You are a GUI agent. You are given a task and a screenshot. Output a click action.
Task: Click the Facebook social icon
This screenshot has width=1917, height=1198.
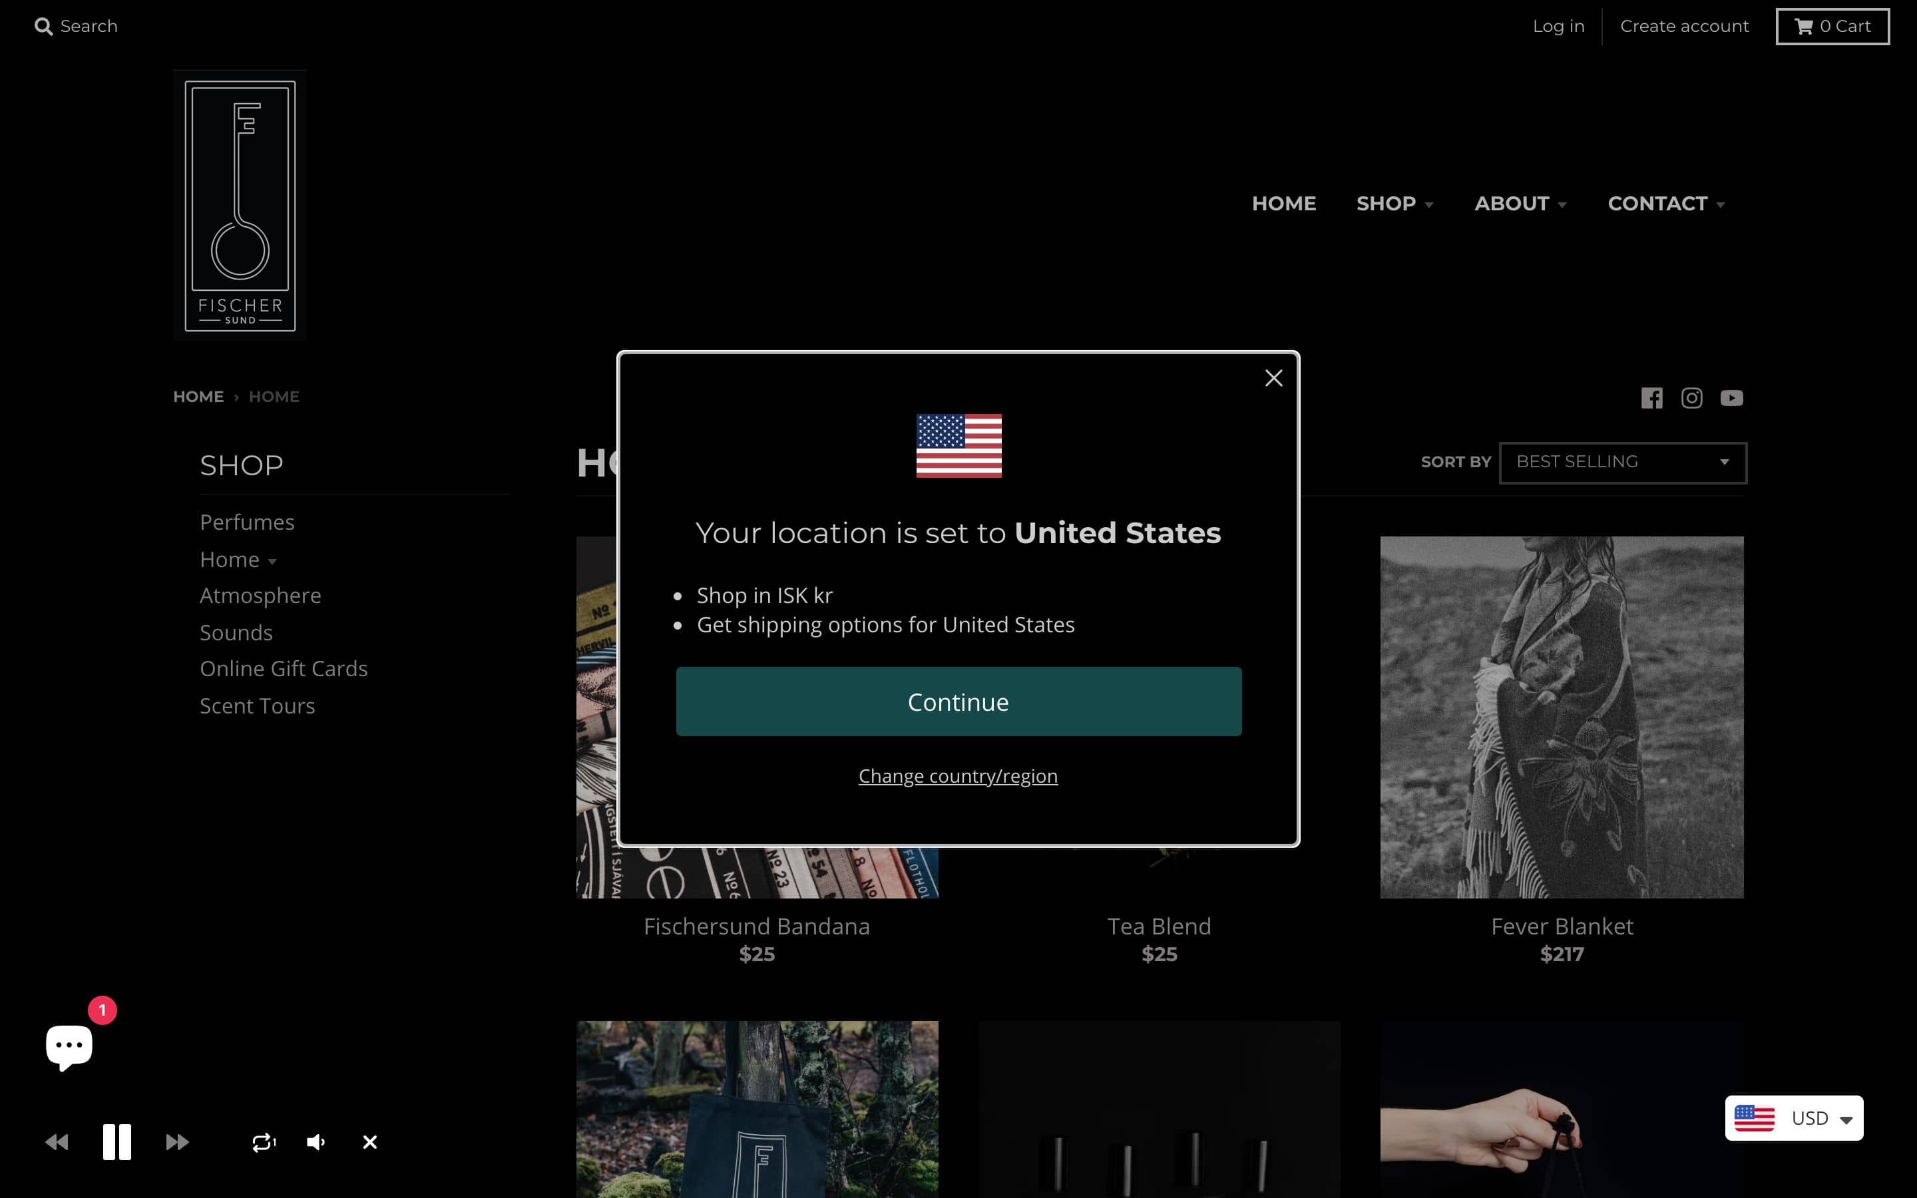coord(1651,398)
